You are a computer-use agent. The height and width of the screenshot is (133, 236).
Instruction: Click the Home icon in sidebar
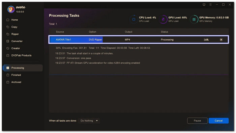tap(8, 20)
